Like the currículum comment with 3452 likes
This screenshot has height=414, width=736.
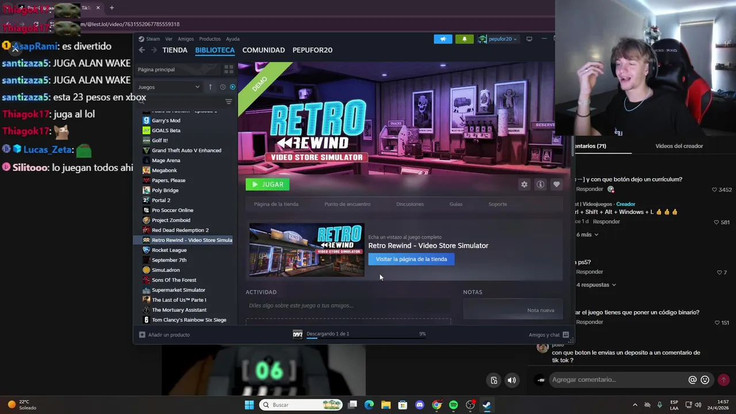(x=715, y=190)
